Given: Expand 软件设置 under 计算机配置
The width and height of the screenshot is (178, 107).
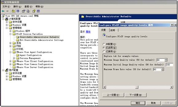Looking at the screenshot, I should (7, 22).
